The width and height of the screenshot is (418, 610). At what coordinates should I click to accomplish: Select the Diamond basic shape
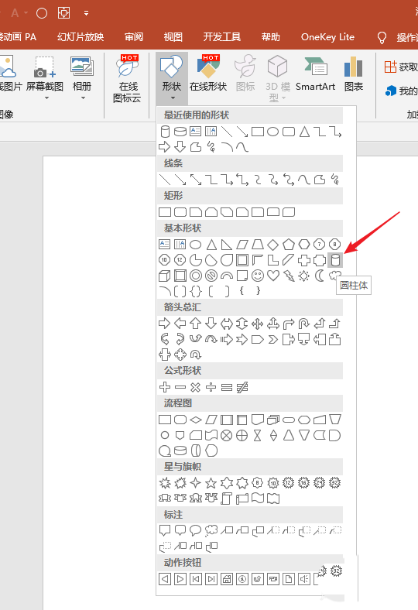click(x=273, y=245)
